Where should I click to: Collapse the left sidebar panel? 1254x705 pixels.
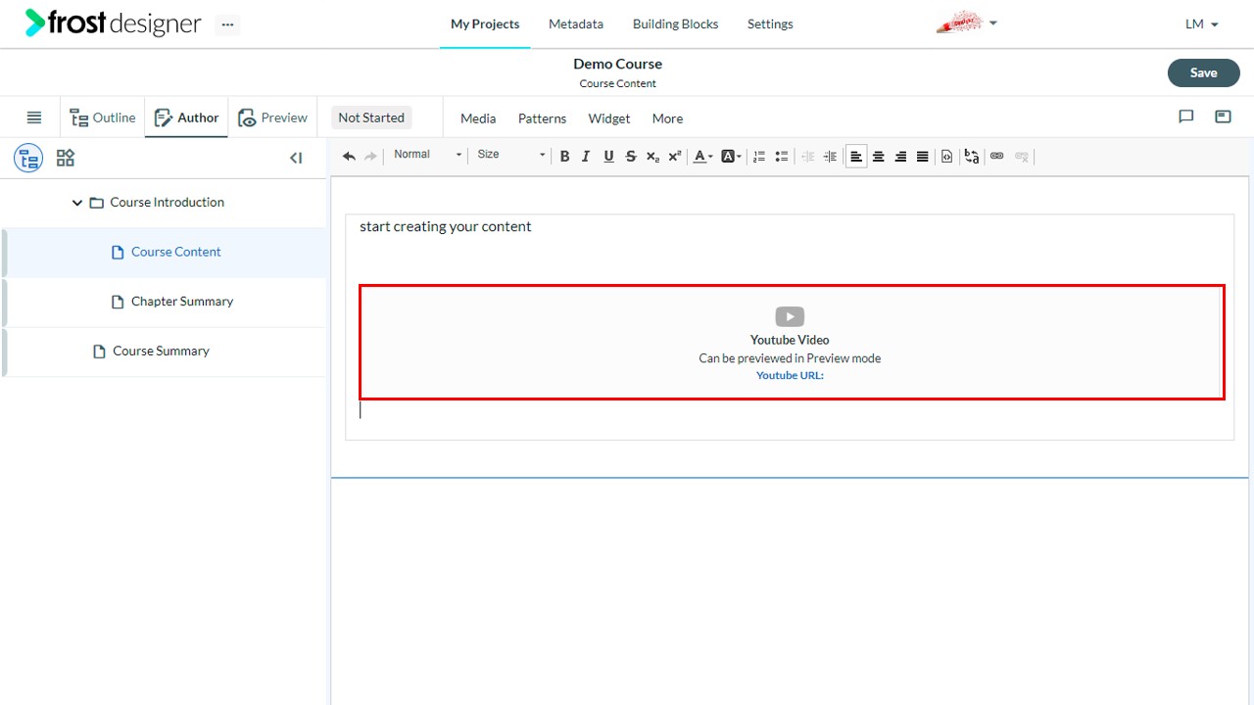coord(296,158)
